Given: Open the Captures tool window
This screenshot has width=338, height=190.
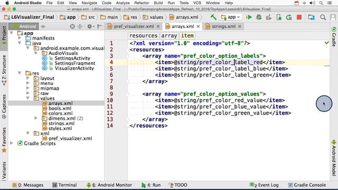Looking at the screenshot, I should 4,107.
